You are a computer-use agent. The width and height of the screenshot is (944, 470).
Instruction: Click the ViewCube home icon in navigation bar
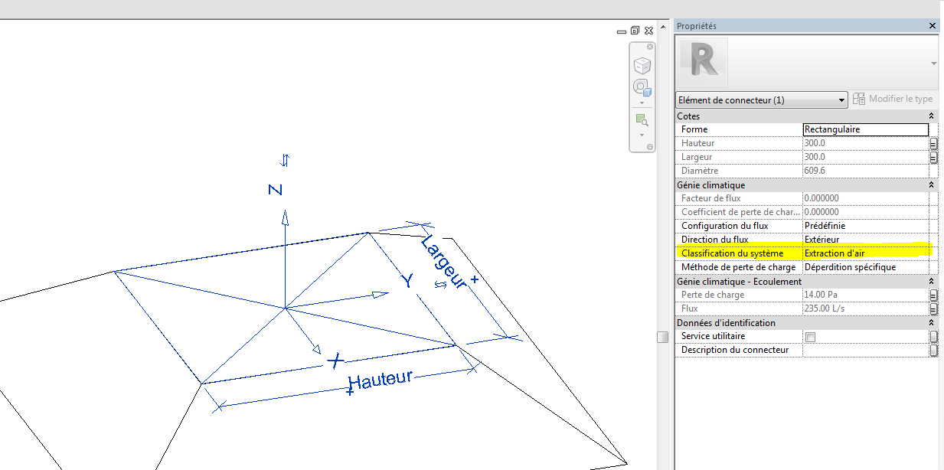tap(642, 65)
